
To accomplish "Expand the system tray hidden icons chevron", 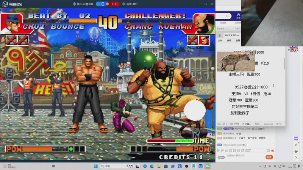I will tap(259, 166).
